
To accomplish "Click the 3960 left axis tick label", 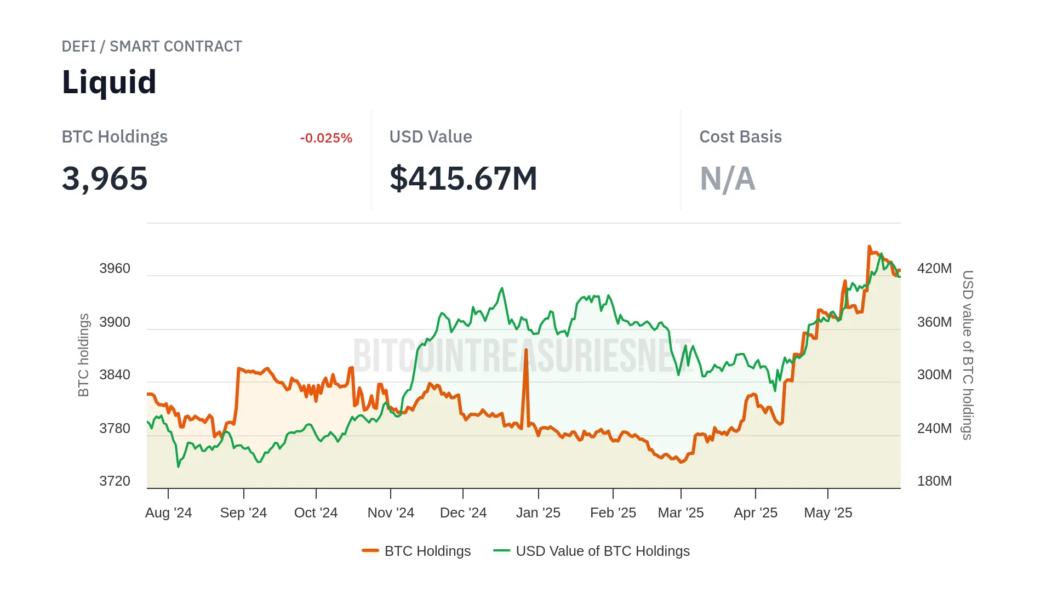I will point(115,269).
